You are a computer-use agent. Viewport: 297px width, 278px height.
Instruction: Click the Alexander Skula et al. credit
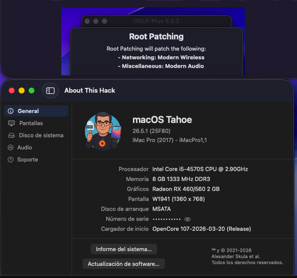pos(236,256)
